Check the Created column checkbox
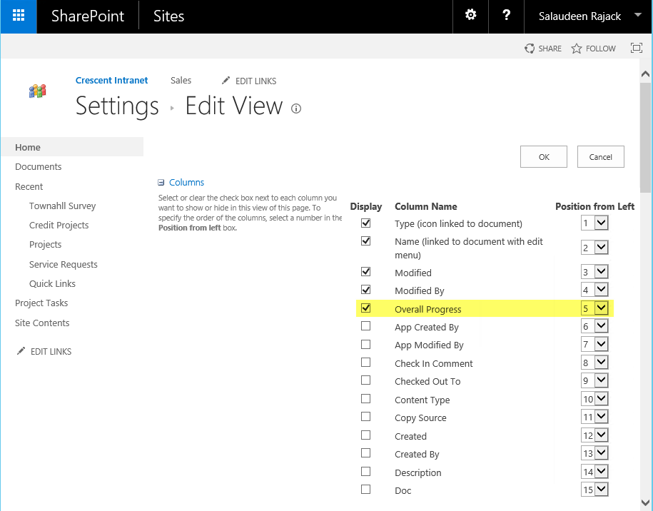653x511 pixels. [x=365, y=435]
